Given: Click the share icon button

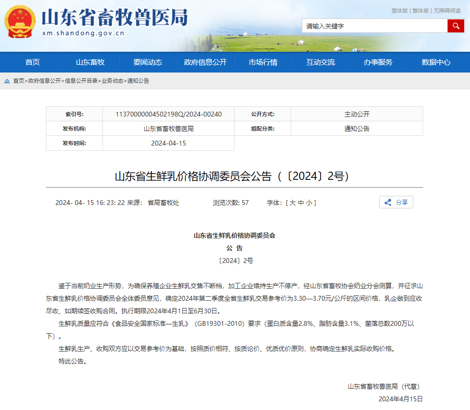Looking at the screenshot, I should click(396, 203).
